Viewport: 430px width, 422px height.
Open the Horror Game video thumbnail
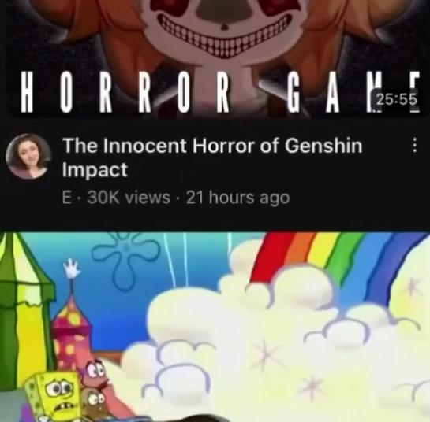point(215,59)
